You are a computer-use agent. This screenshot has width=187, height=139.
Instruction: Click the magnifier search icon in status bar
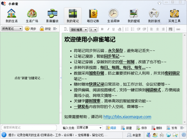(175, 135)
